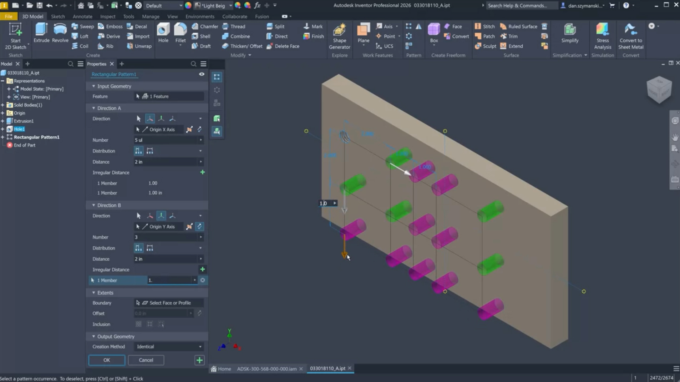Open the Manage ribbon tab

point(151,16)
